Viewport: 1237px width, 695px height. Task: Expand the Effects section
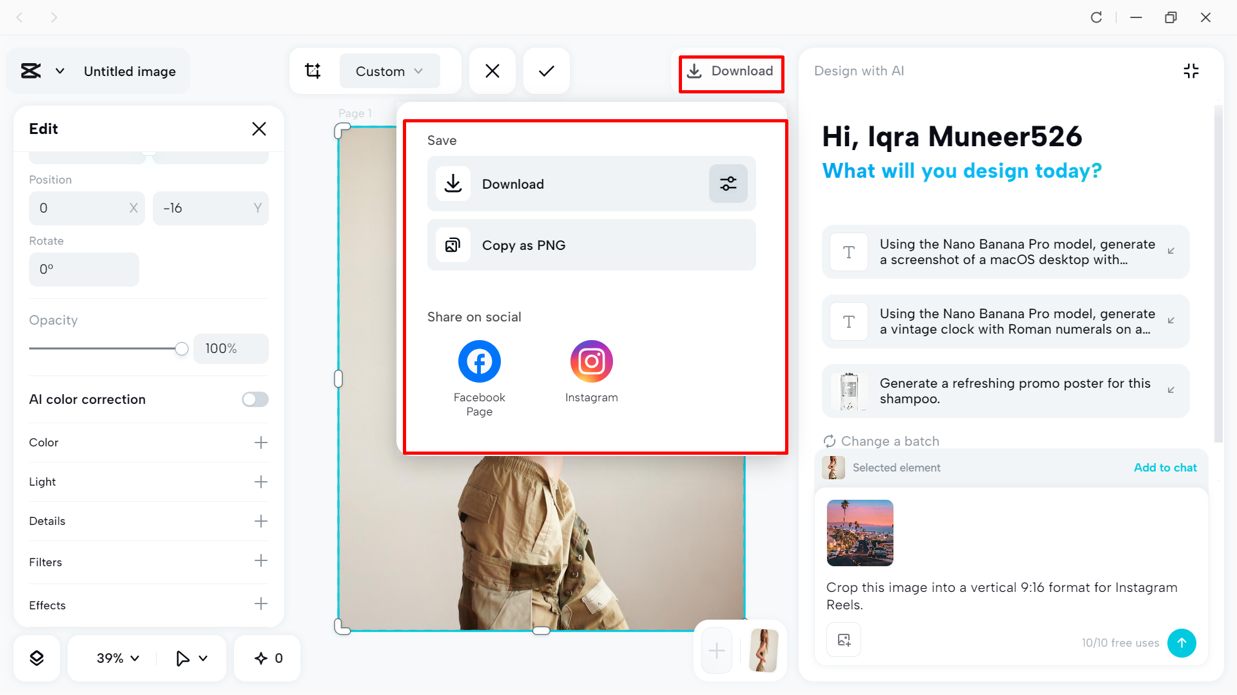[x=260, y=604]
